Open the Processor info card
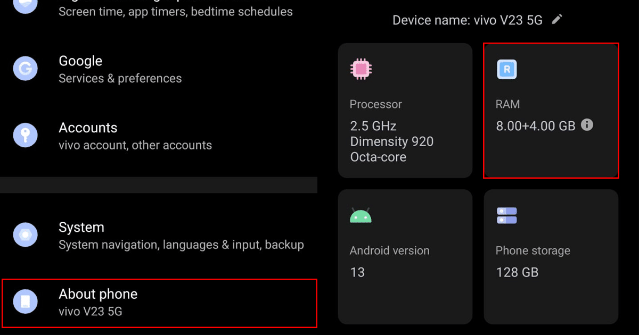Image resolution: width=639 pixels, height=335 pixels. point(405,111)
